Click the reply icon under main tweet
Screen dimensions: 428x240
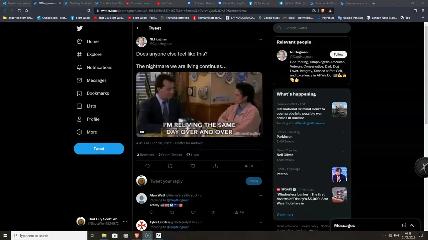(147, 166)
